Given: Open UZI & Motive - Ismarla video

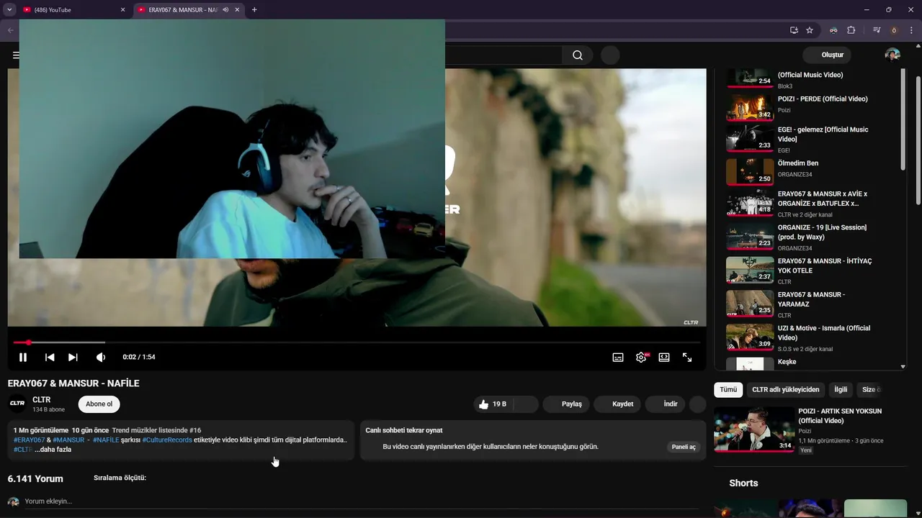Looking at the screenshot, I should [x=824, y=332].
